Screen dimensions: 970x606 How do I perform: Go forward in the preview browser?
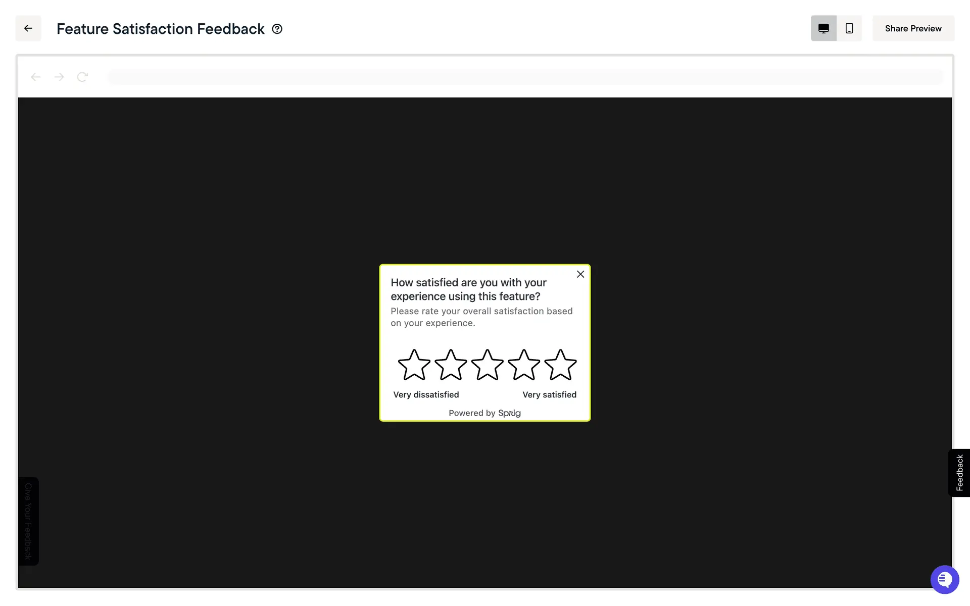(x=59, y=77)
